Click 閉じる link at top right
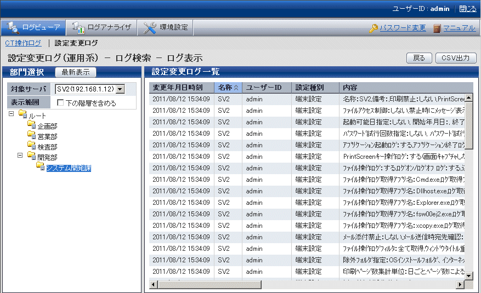 point(467,9)
